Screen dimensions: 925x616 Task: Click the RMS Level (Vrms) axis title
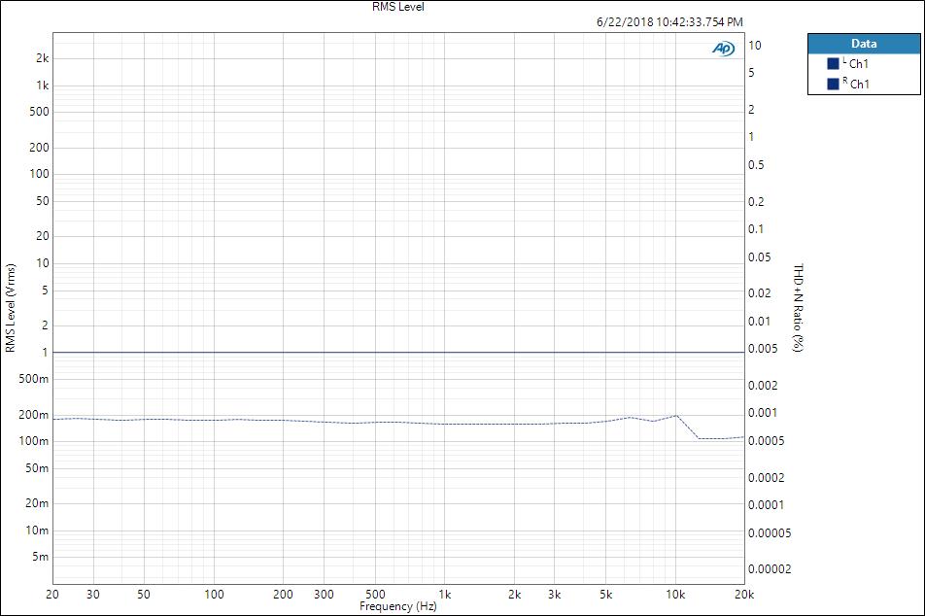point(10,308)
